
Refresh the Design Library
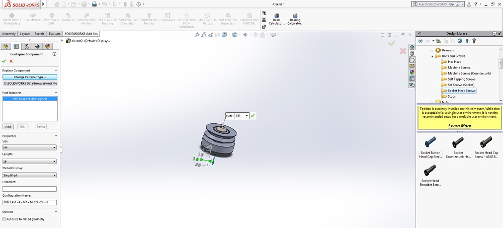[460, 41]
